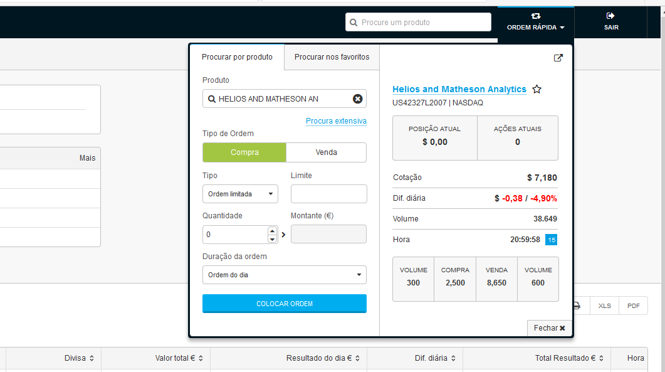Image resolution: width=665 pixels, height=372 pixels.
Task: Open the Procura extensiva link
Action: 336,121
